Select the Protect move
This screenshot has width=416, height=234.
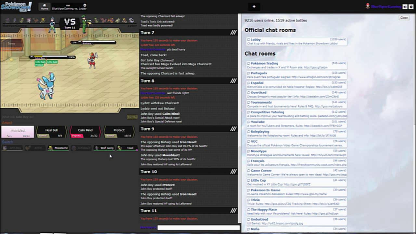[119, 132]
